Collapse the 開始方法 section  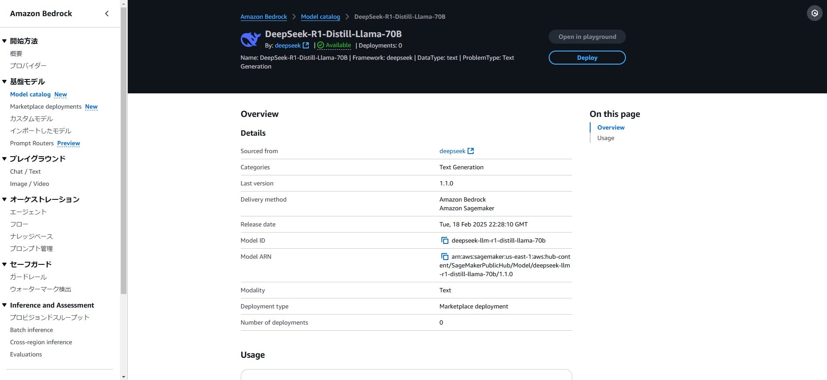click(x=4, y=41)
